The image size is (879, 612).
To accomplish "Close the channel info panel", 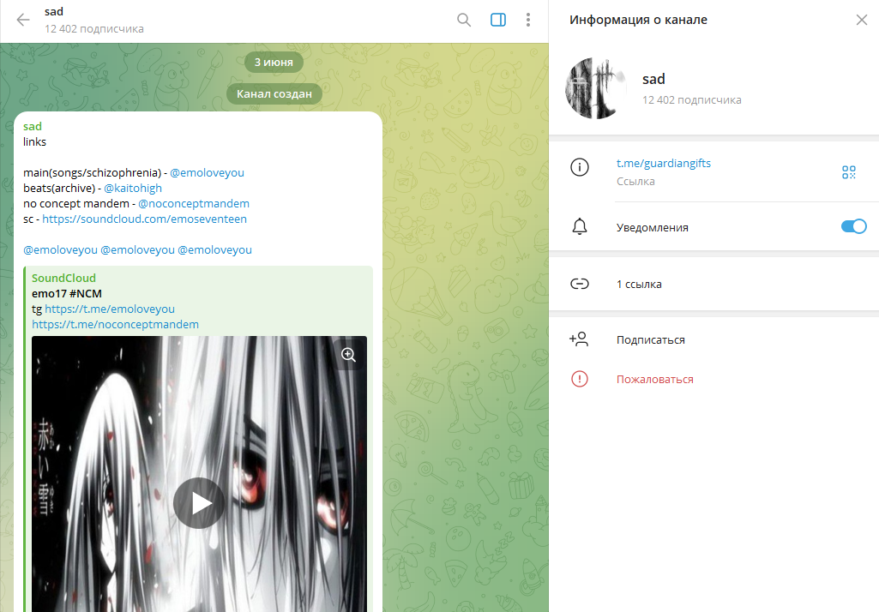I will tap(862, 21).
